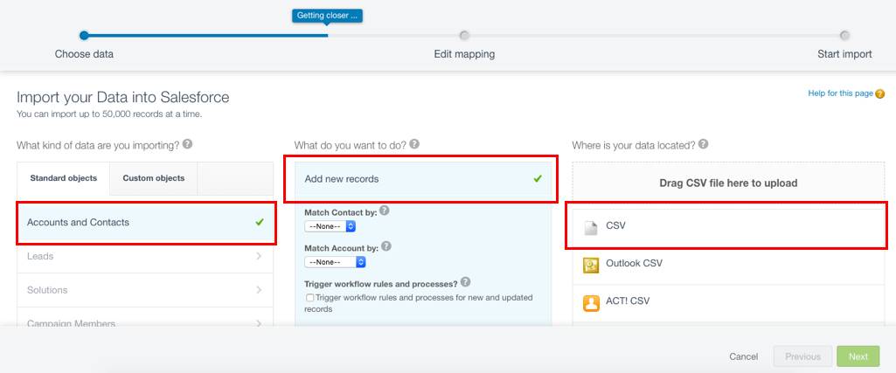
Task: Click the Choose data progress step dot
Action: [84, 36]
